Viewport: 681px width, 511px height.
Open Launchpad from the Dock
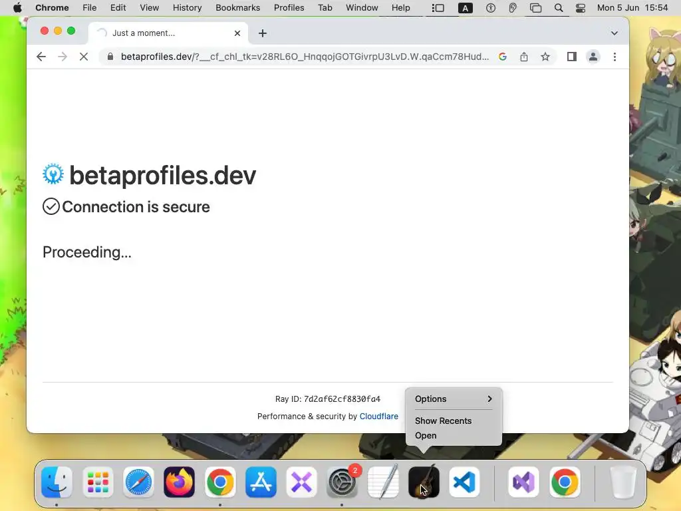pyautogui.click(x=98, y=482)
